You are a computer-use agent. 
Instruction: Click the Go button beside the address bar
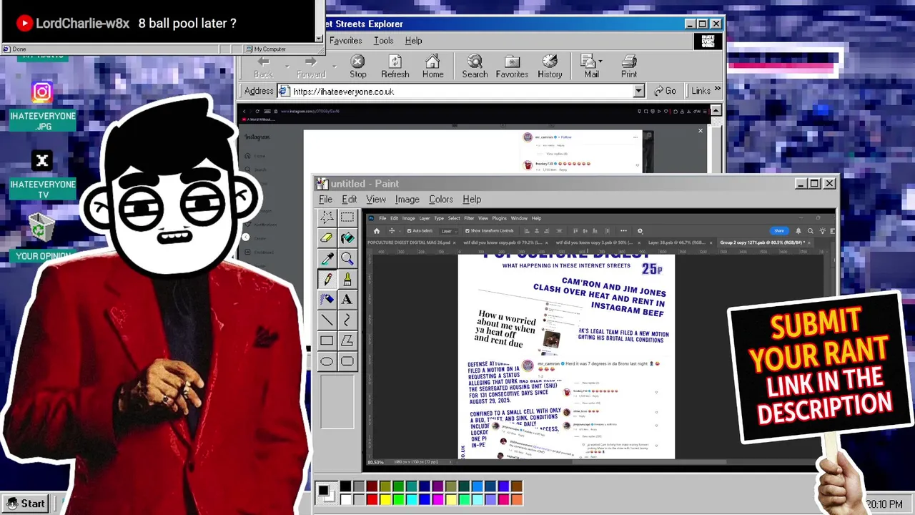click(x=665, y=91)
